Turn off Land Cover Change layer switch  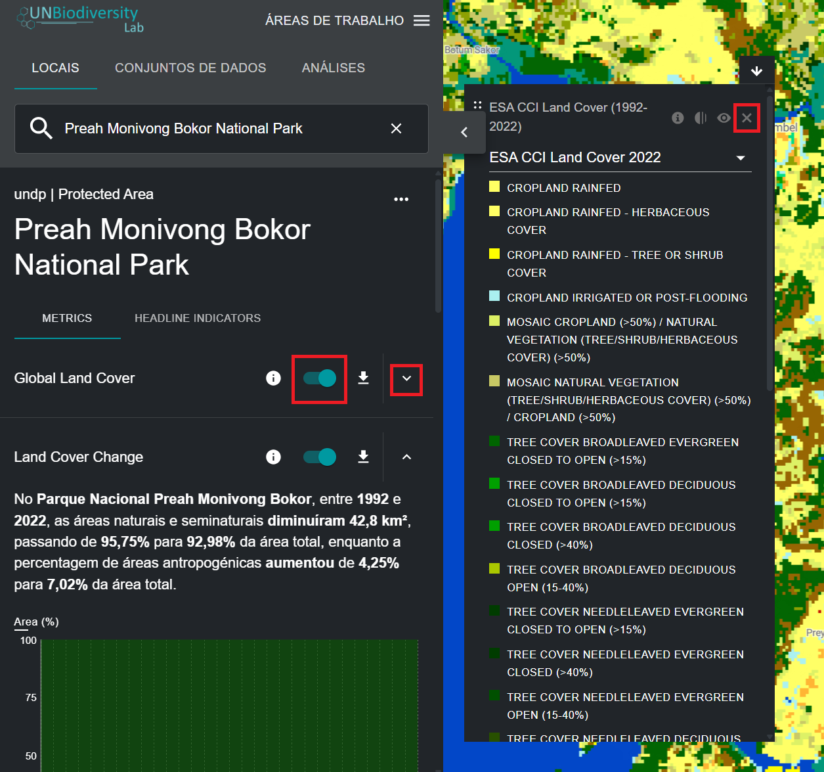(x=320, y=457)
